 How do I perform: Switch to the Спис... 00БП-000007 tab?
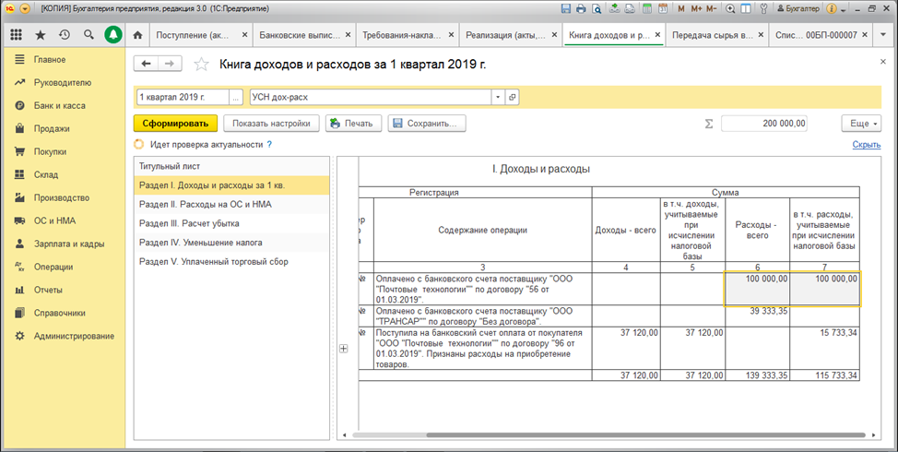816,35
